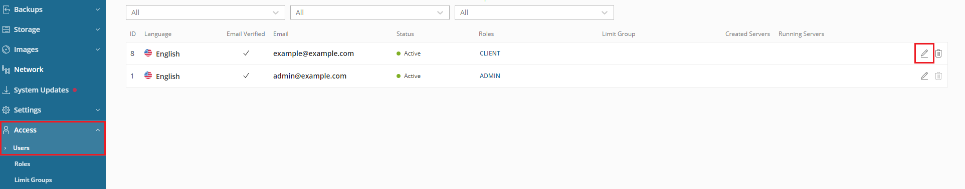The height and width of the screenshot is (189, 965).
Task: Click the CLIENT role link
Action: [x=490, y=53]
